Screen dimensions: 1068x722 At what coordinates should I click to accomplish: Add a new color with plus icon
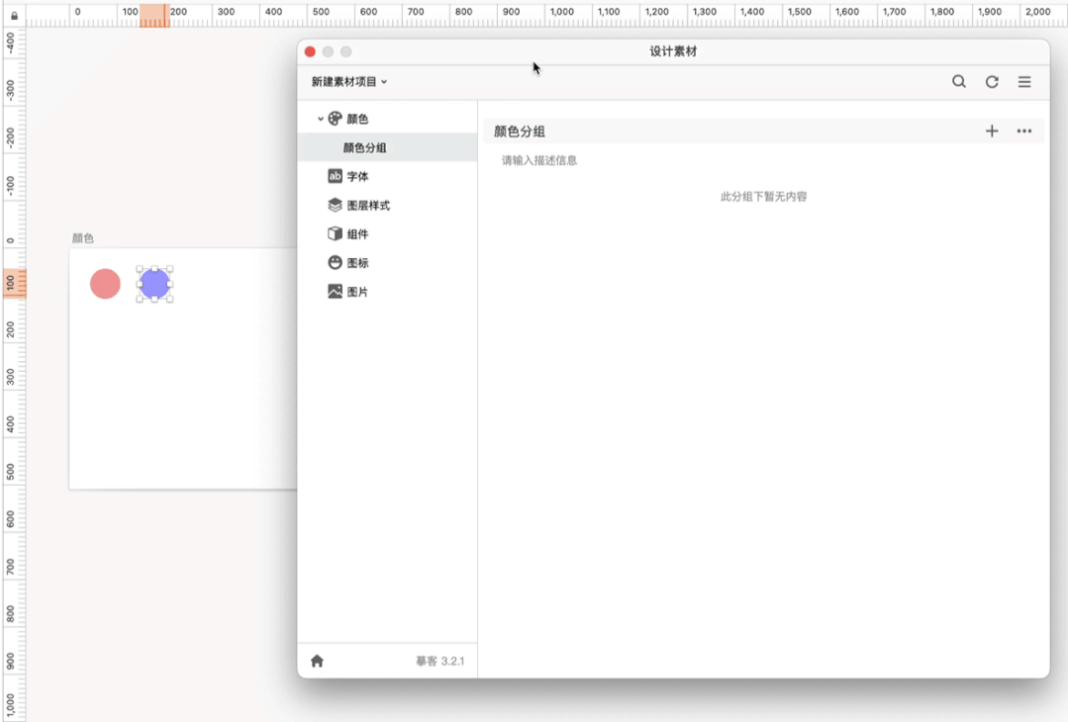coord(992,132)
